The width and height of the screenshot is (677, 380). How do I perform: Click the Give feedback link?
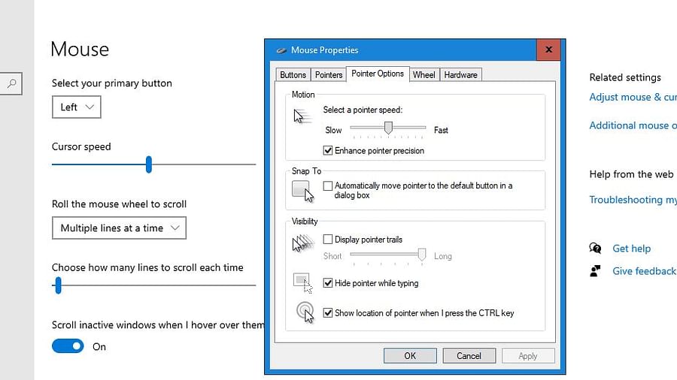pos(644,271)
